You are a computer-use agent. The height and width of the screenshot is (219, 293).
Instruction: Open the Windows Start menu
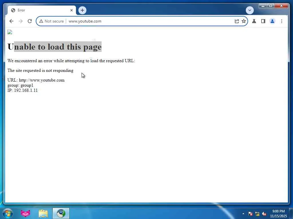click(x=8, y=213)
